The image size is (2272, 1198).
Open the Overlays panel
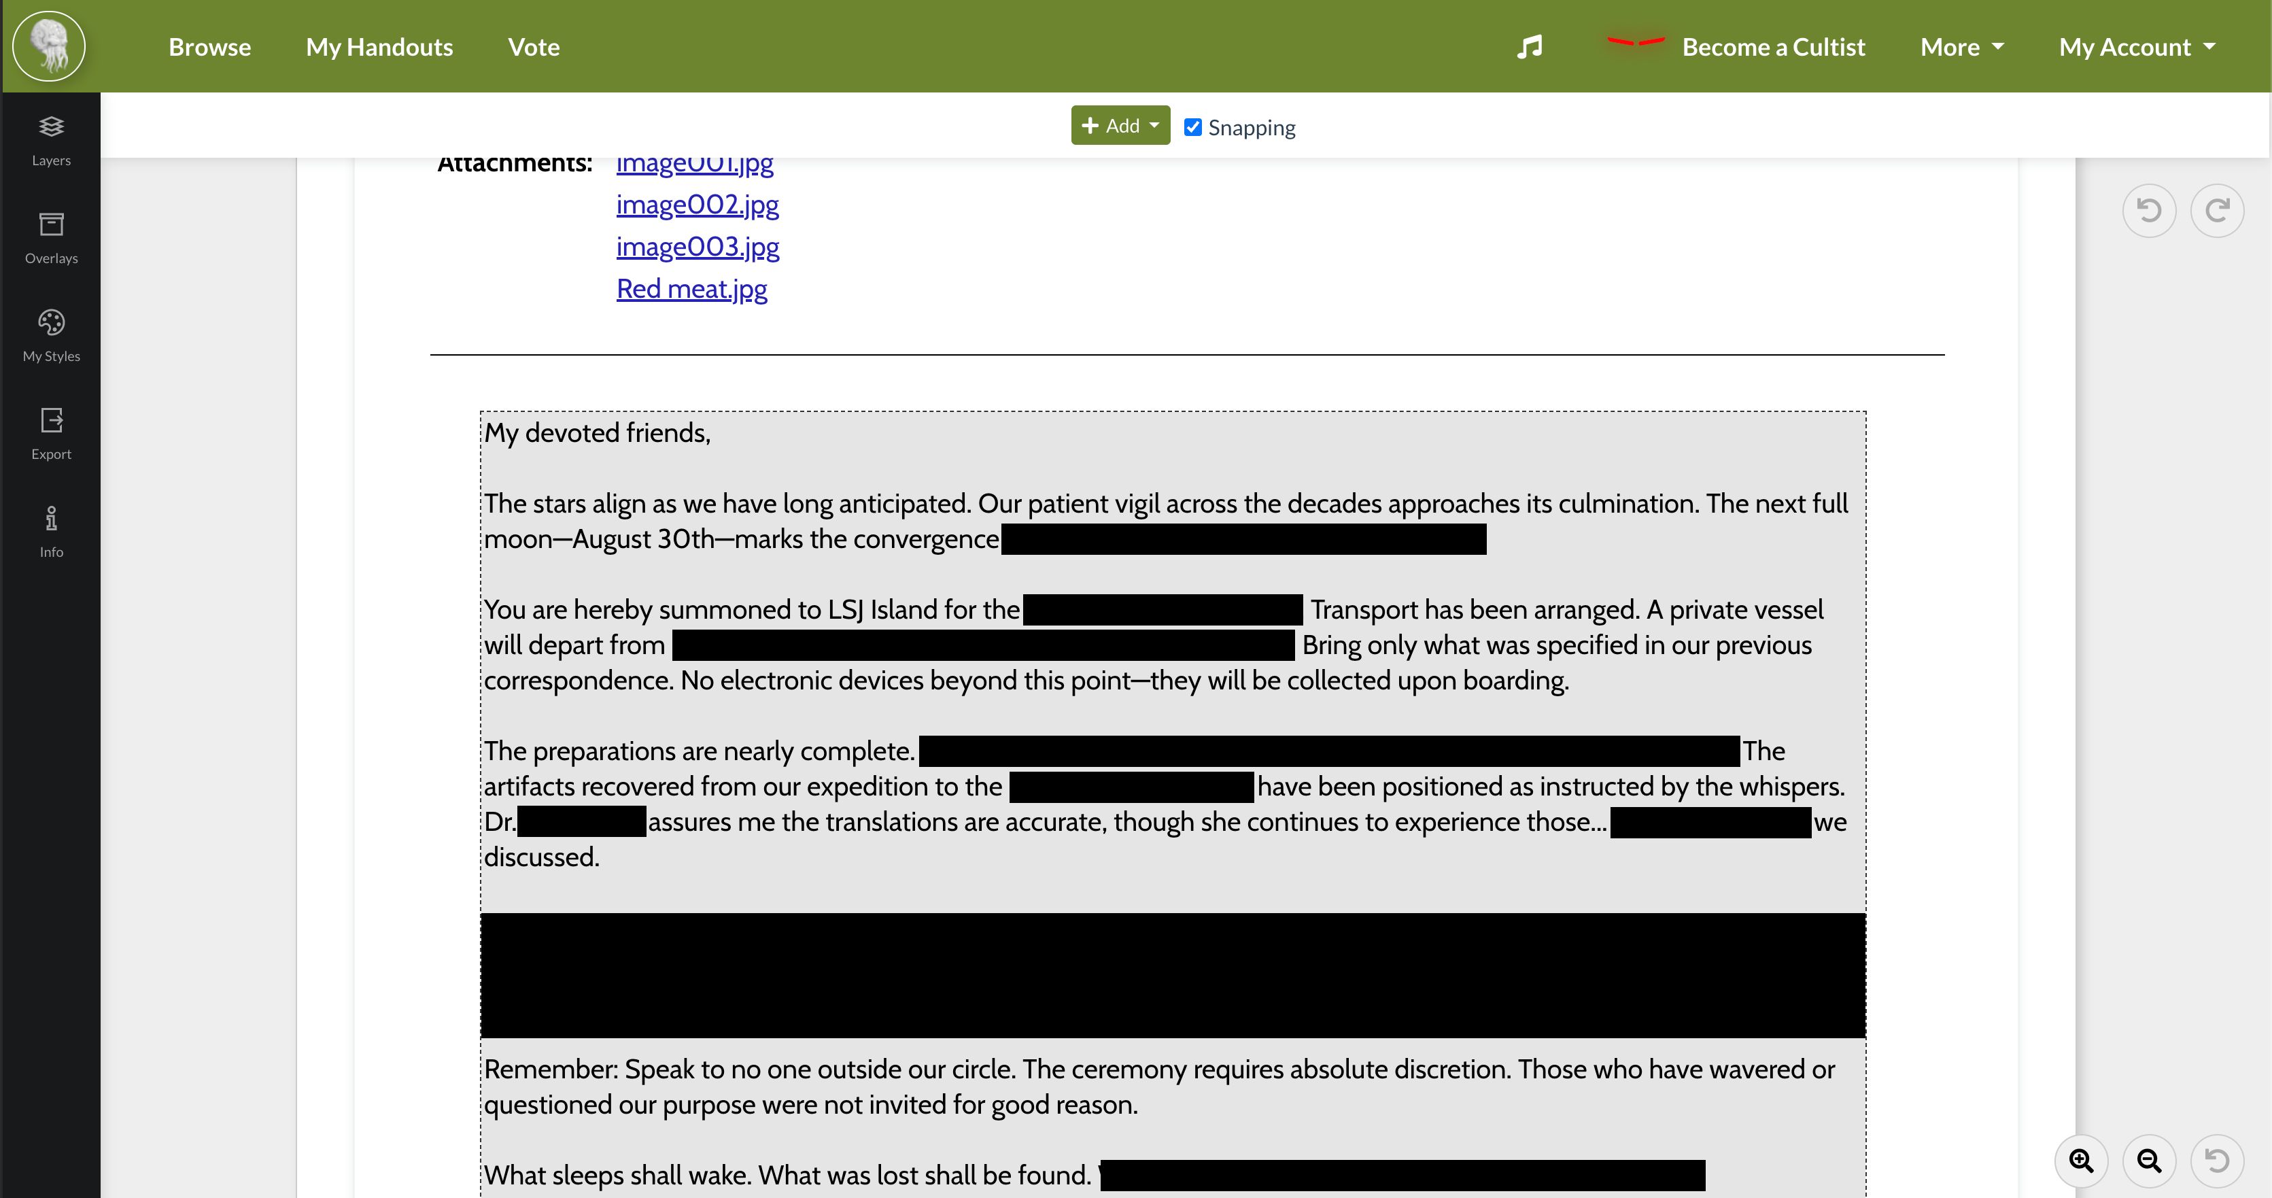51,237
